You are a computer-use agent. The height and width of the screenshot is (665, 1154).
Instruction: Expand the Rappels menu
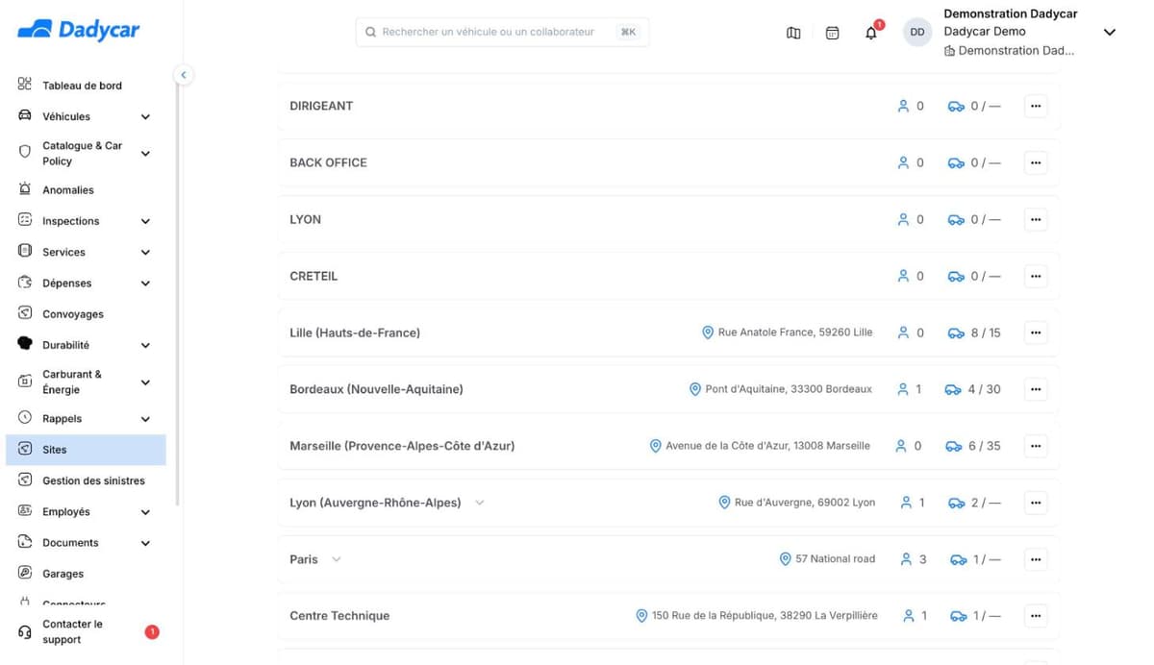145,419
